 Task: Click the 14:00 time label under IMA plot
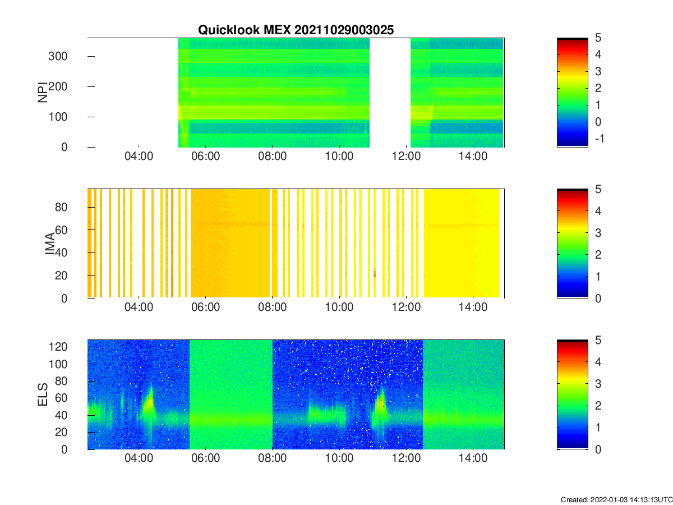pos(473,308)
